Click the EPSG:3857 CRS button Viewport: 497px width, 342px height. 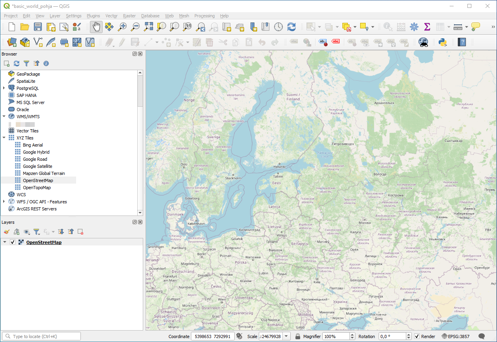click(456, 336)
